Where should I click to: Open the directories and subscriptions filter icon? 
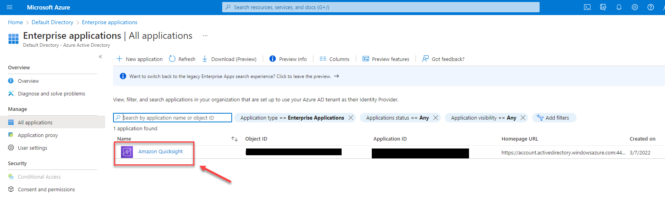[x=603, y=7]
